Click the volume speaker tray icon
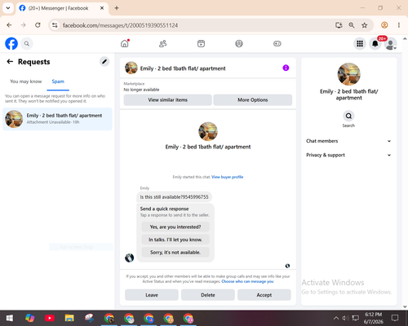The image size is (408, 326). tap(345, 318)
